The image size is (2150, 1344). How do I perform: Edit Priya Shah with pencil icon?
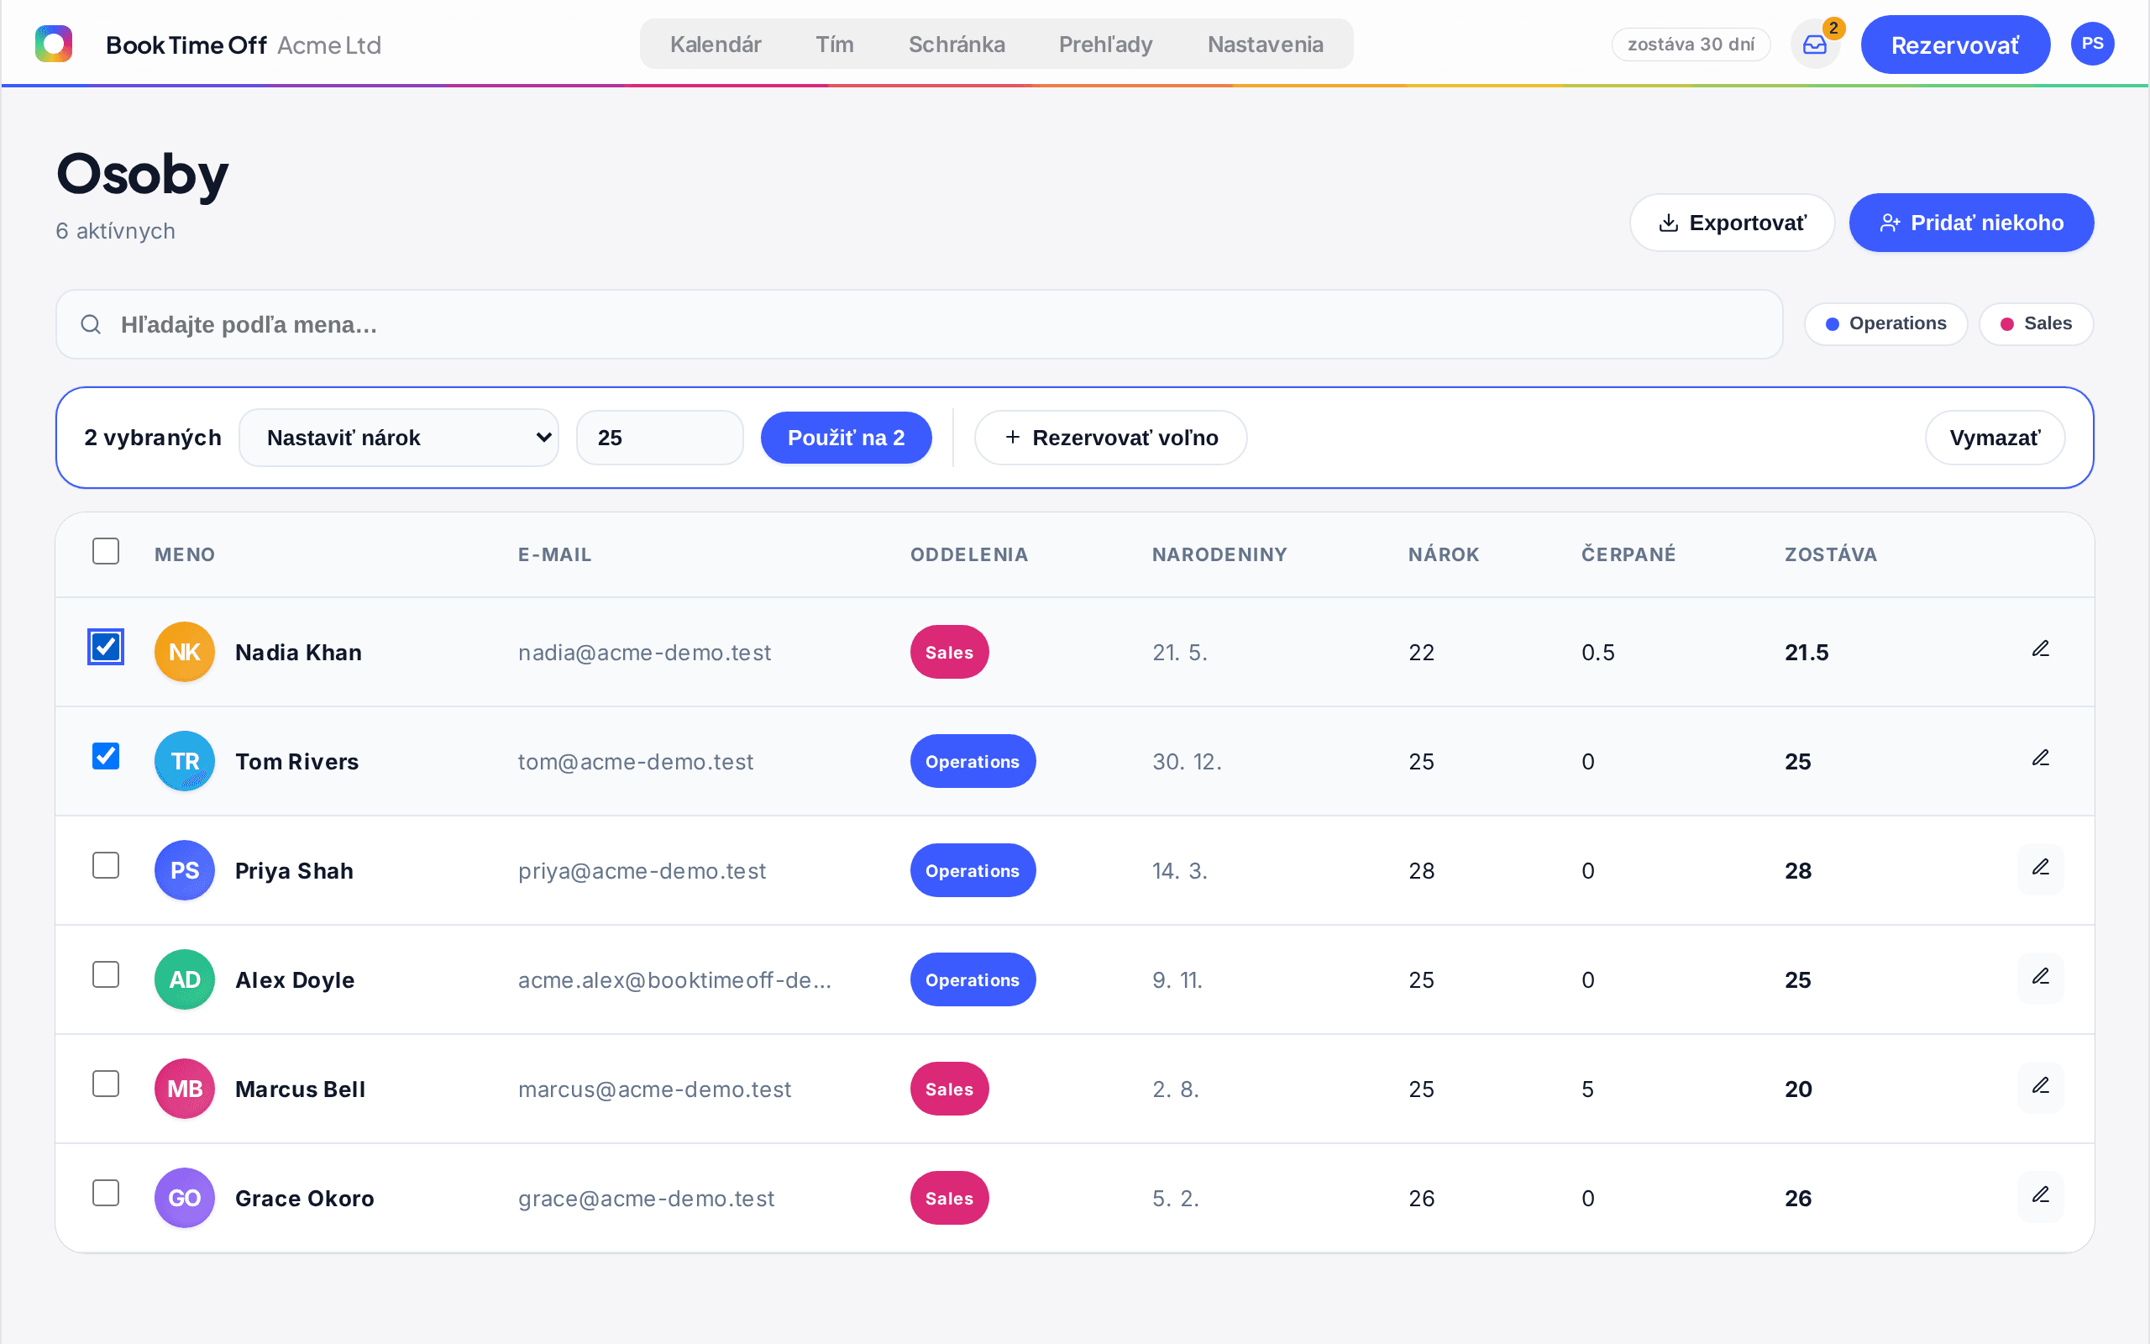coord(2041,869)
